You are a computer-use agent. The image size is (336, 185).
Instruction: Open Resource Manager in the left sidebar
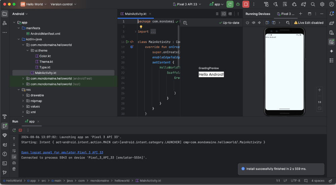pos(4,23)
